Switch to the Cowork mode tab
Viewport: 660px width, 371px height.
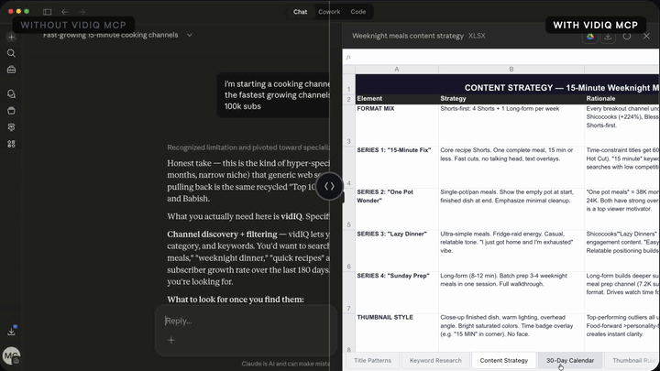[329, 12]
